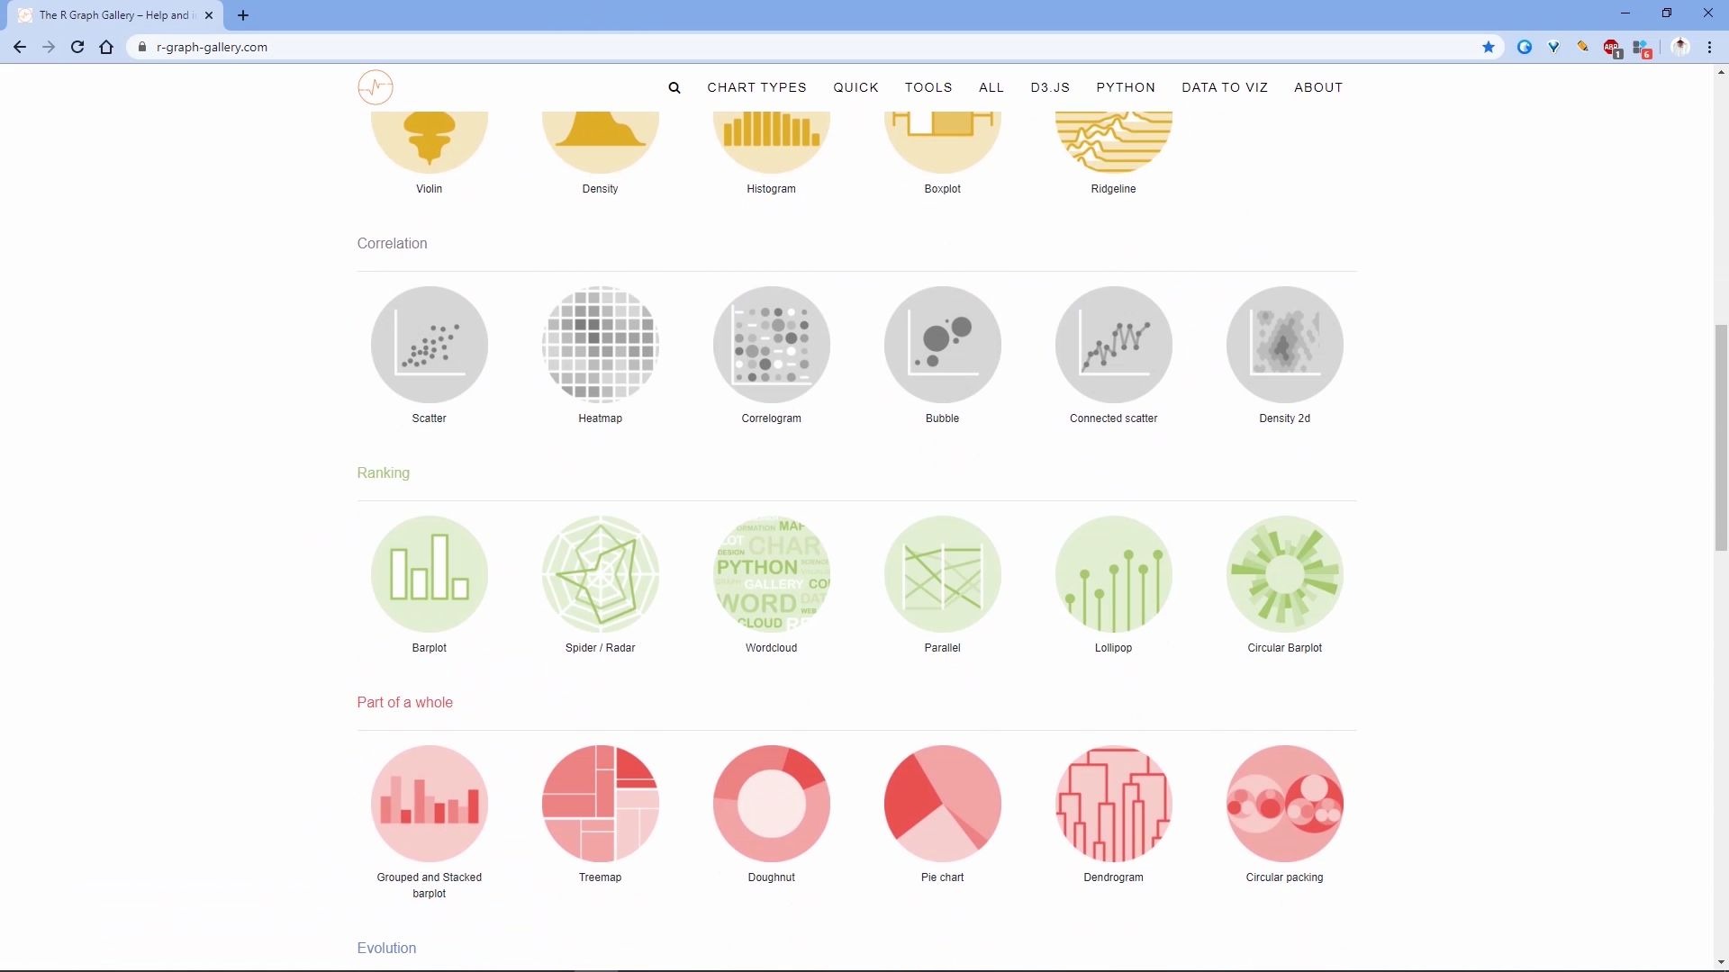Image resolution: width=1729 pixels, height=972 pixels.
Task: Click the Scatter chart icon
Action: pyautogui.click(x=429, y=344)
